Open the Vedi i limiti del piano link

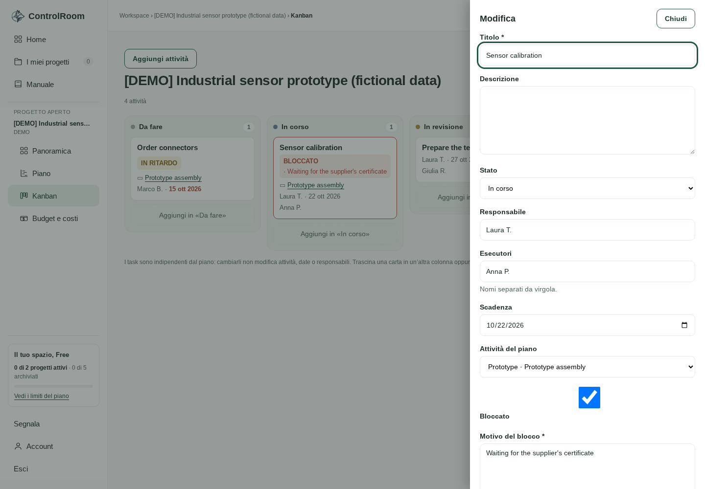pyautogui.click(x=42, y=396)
